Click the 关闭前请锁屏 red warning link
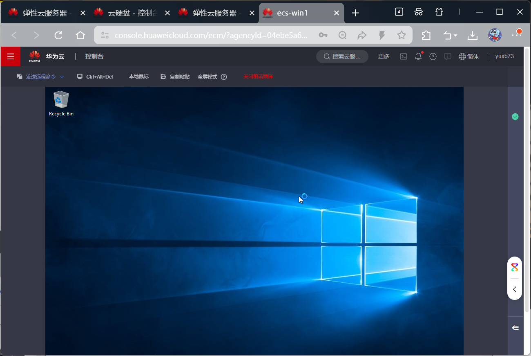 pos(258,77)
